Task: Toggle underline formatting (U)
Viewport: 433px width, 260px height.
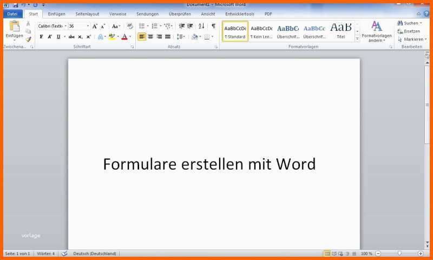Action: point(58,37)
